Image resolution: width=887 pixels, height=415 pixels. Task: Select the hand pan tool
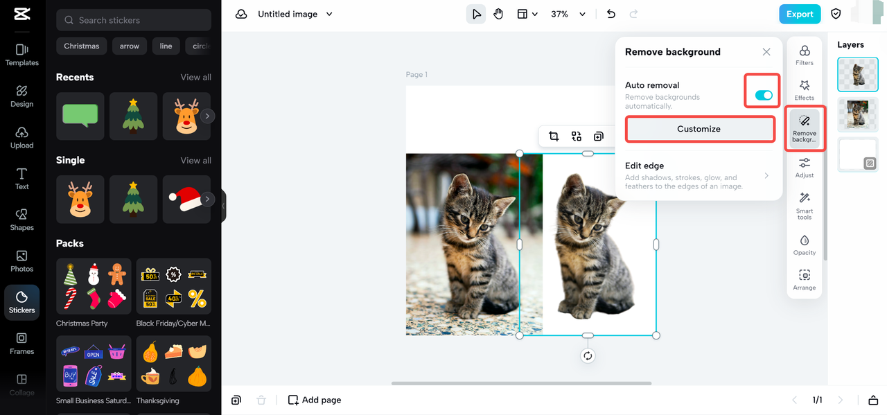(x=498, y=14)
